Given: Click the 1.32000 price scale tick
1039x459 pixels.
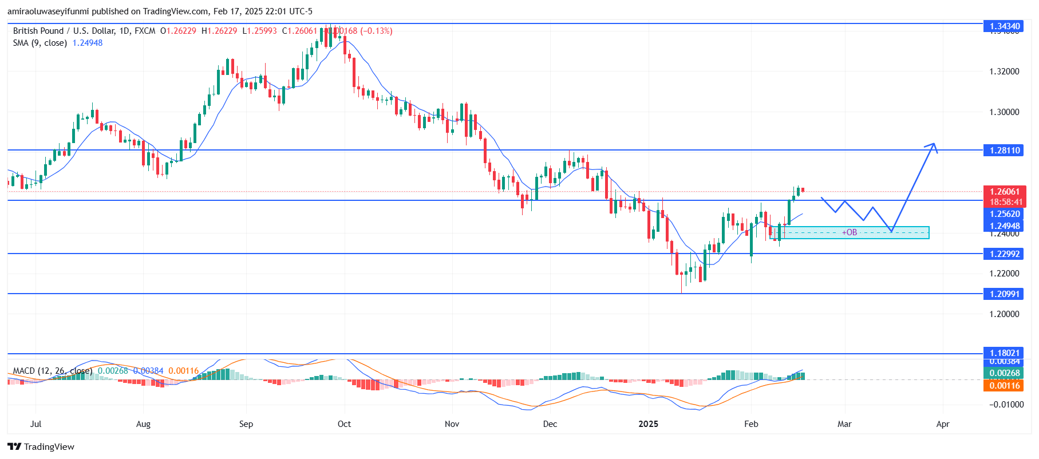Looking at the screenshot, I should [x=1005, y=72].
